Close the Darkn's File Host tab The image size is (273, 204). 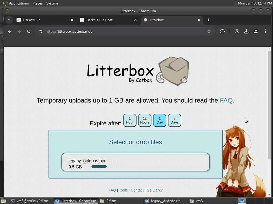135,20
